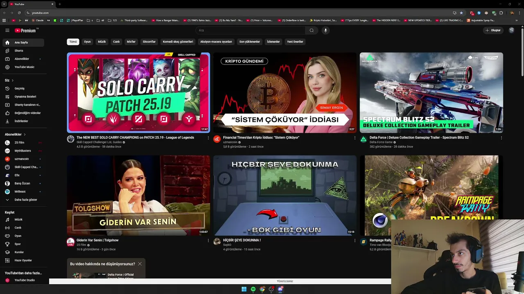Click uzmancoin channel avatar under Kripto video
524x294 pixels.
[217, 139]
